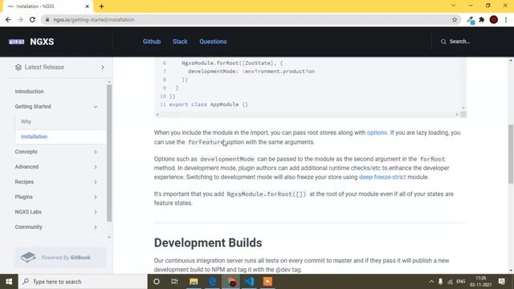Click the sidebar scrollbar thumb
Viewport: 514px width, 289px height.
109,153
